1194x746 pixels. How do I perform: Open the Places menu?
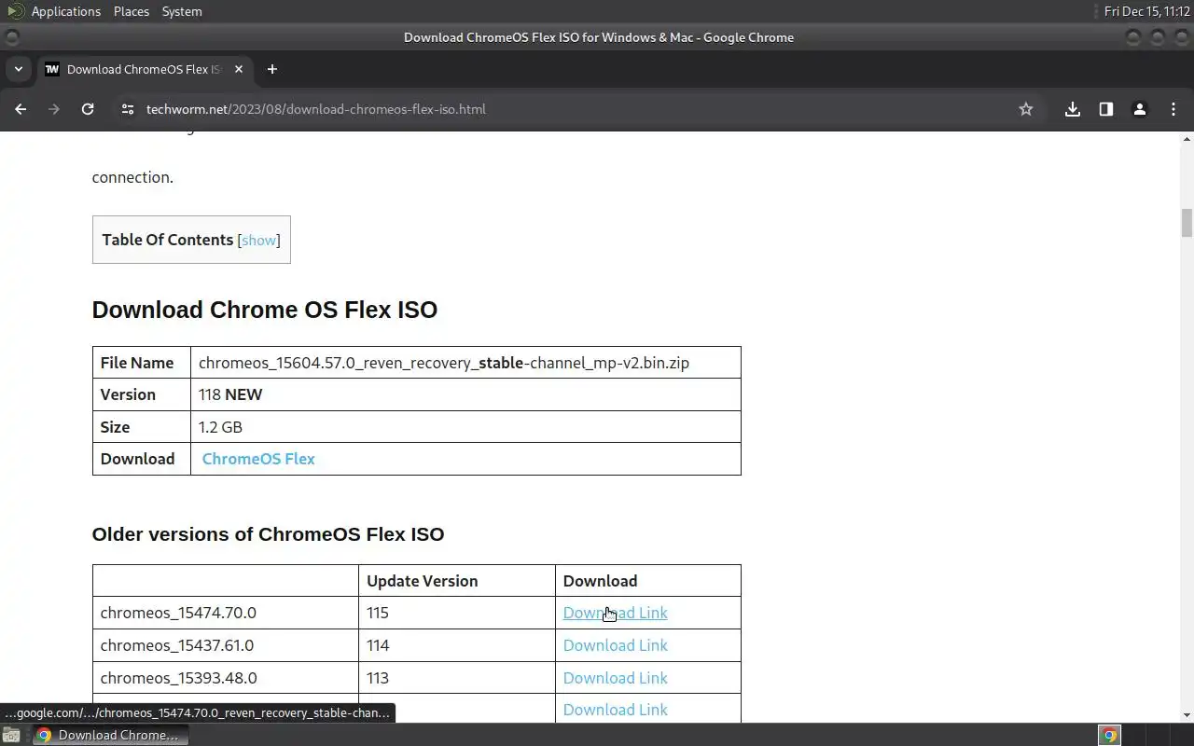pos(132,11)
